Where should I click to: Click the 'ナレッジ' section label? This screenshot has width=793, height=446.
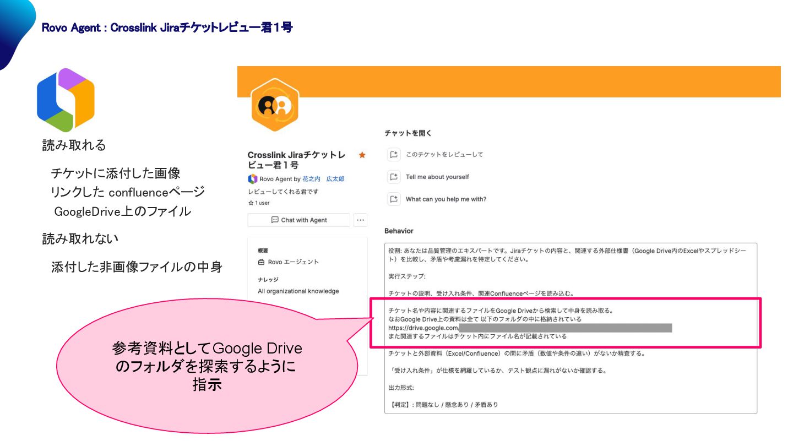click(x=268, y=280)
